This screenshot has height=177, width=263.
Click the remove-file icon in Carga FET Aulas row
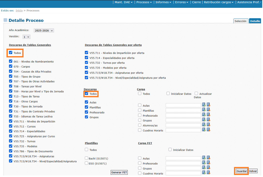pyautogui.click(x=208, y=157)
